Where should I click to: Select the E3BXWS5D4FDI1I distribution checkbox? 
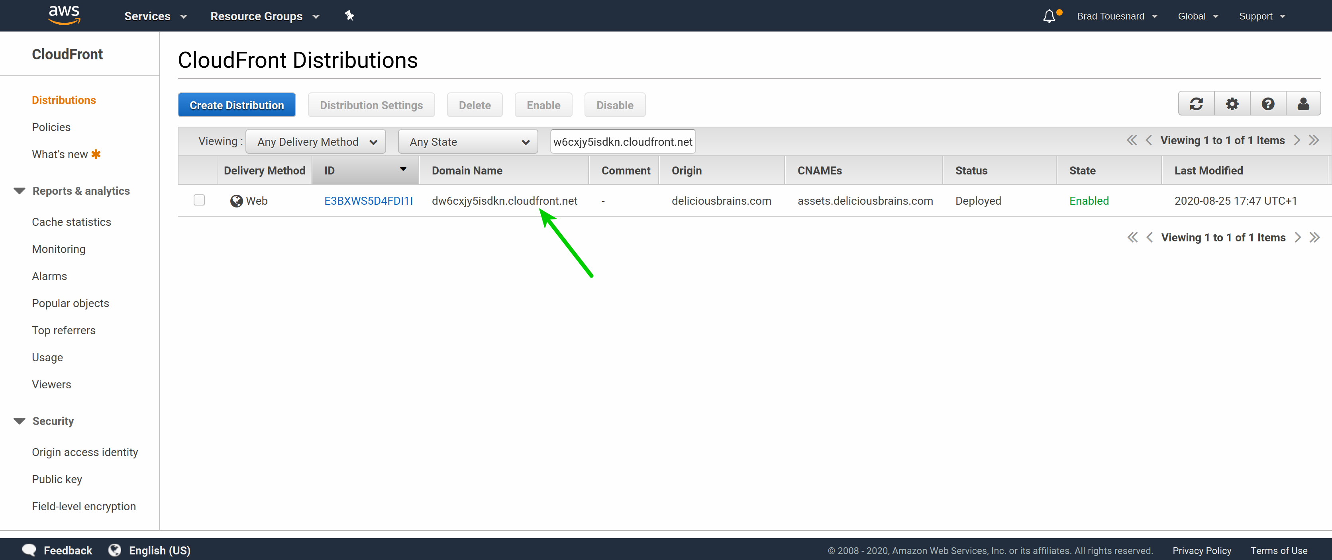coord(199,200)
